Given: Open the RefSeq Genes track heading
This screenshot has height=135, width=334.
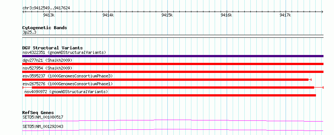Looking at the screenshot, I should (x=38, y=113).
